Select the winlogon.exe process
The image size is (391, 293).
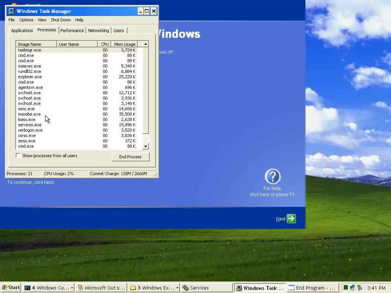click(77, 130)
